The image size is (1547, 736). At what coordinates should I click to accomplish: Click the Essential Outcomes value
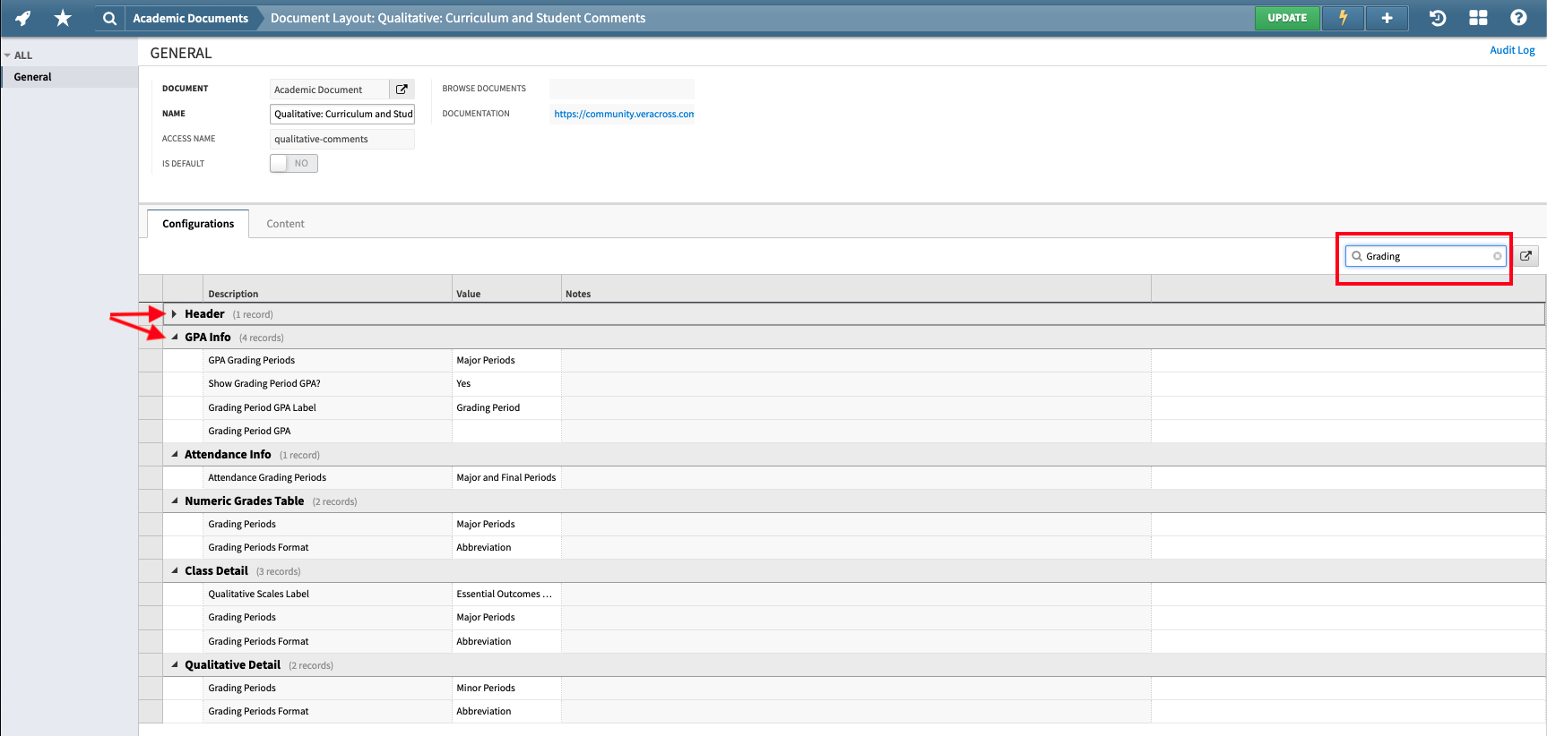[x=506, y=595]
